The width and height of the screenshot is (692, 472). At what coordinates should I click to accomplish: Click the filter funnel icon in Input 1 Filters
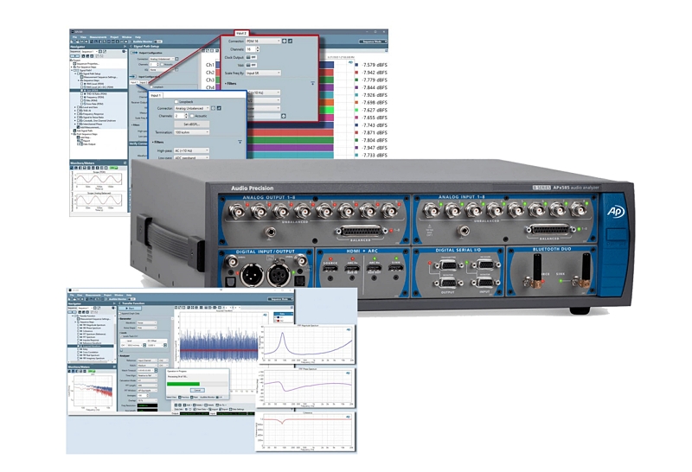(240, 142)
